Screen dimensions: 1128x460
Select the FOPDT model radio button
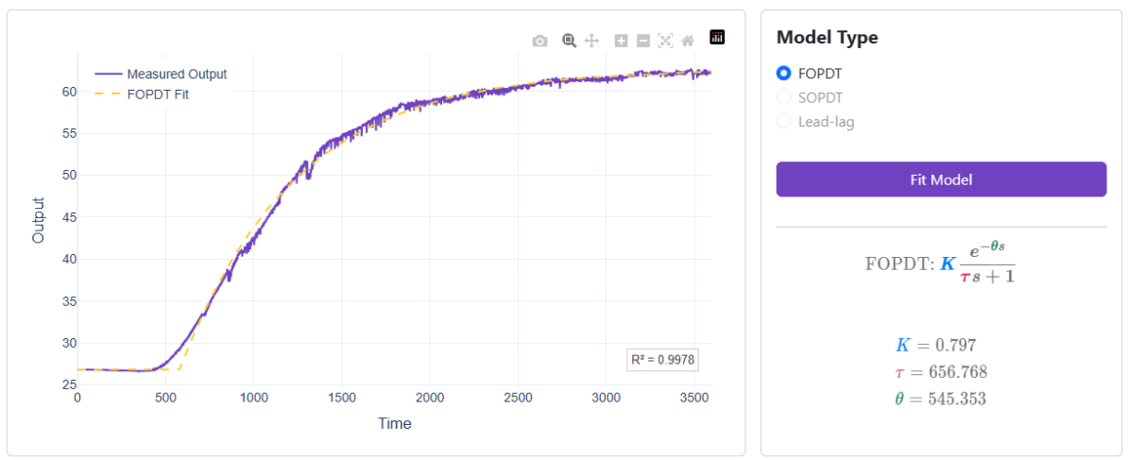[784, 74]
